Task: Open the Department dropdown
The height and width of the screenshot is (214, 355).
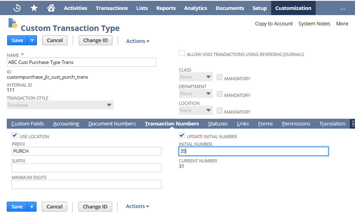Action: [x=196, y=94]
